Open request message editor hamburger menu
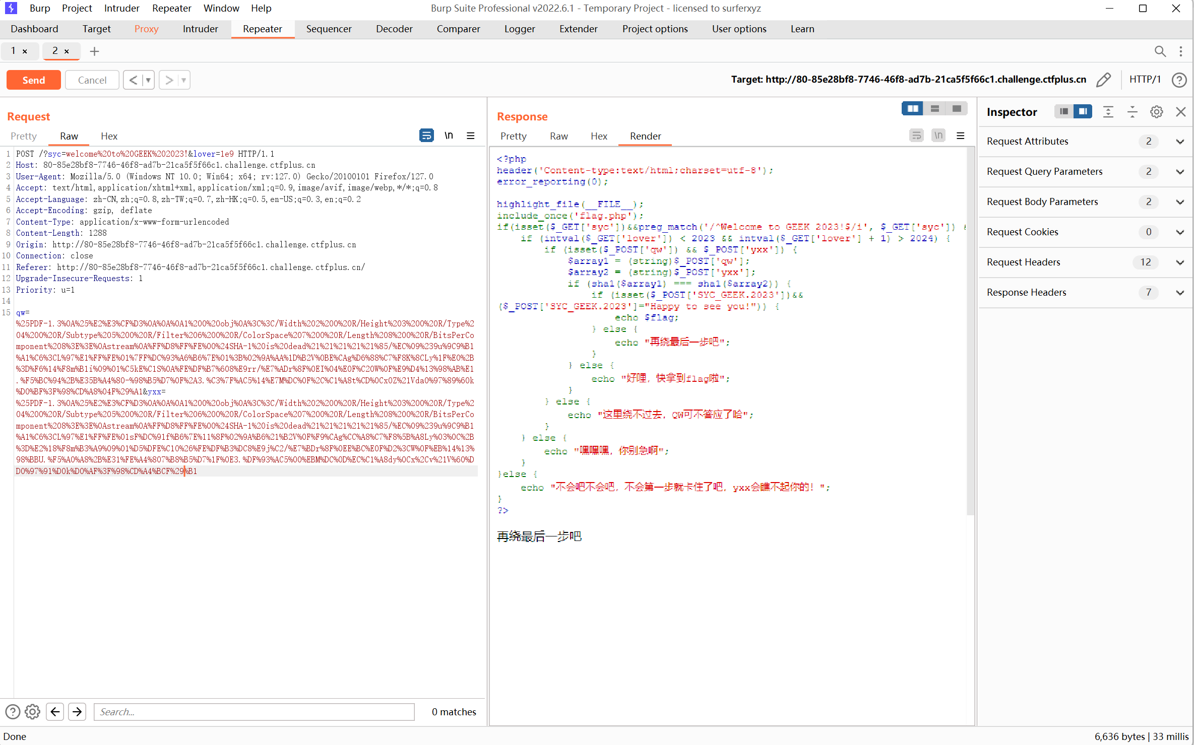Screen dimensions: 1194x745 [x=471, y=136]
